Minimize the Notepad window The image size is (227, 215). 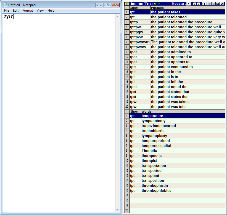pos(99,5)
